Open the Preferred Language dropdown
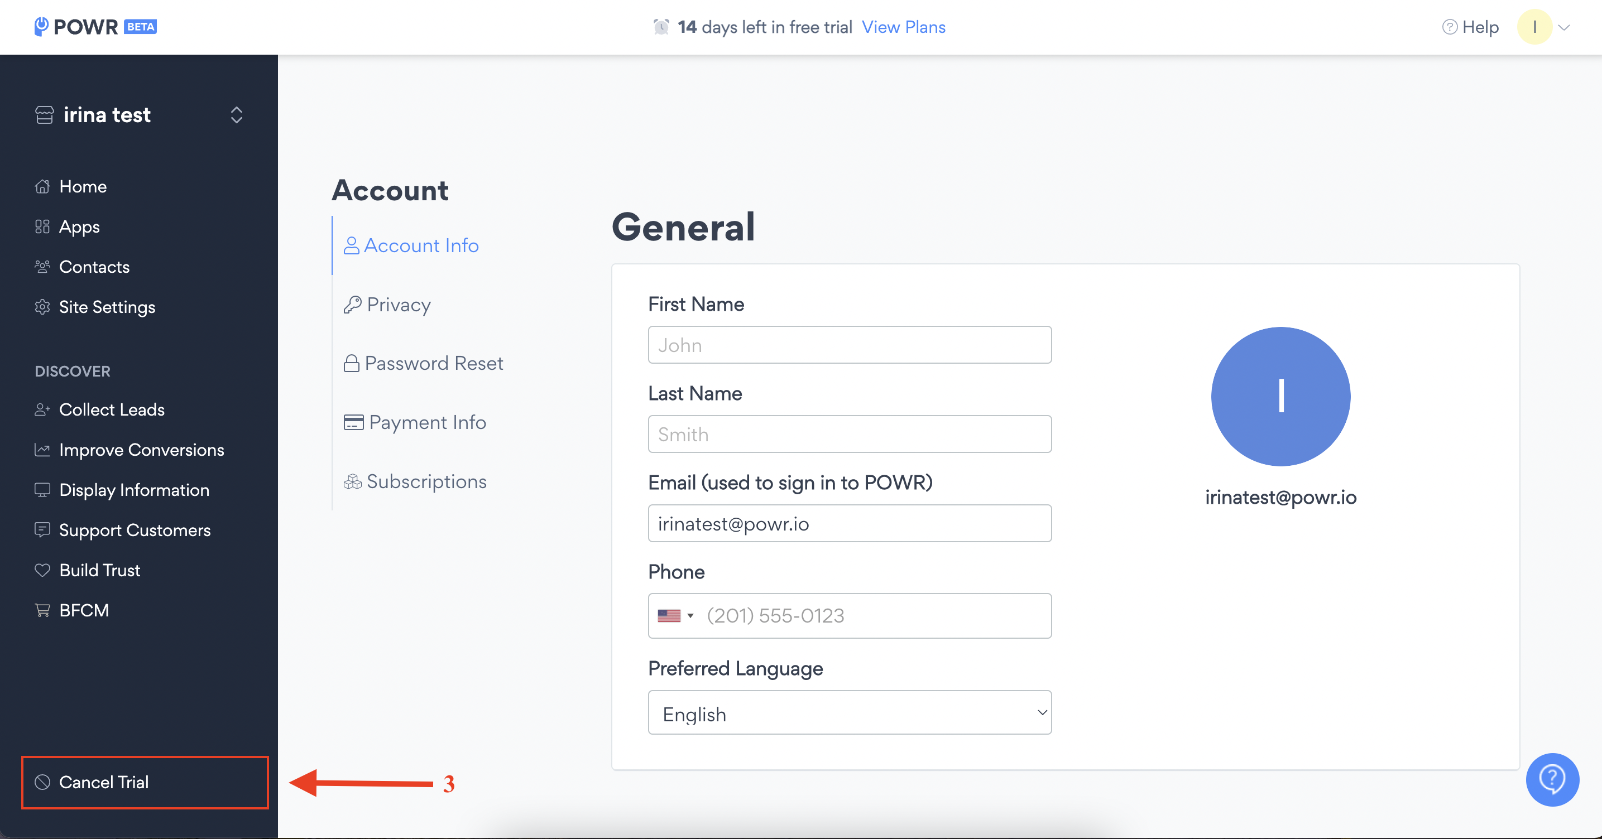Image resolution: width=1602 pixels, height=839 pixels. coord(850,713)
